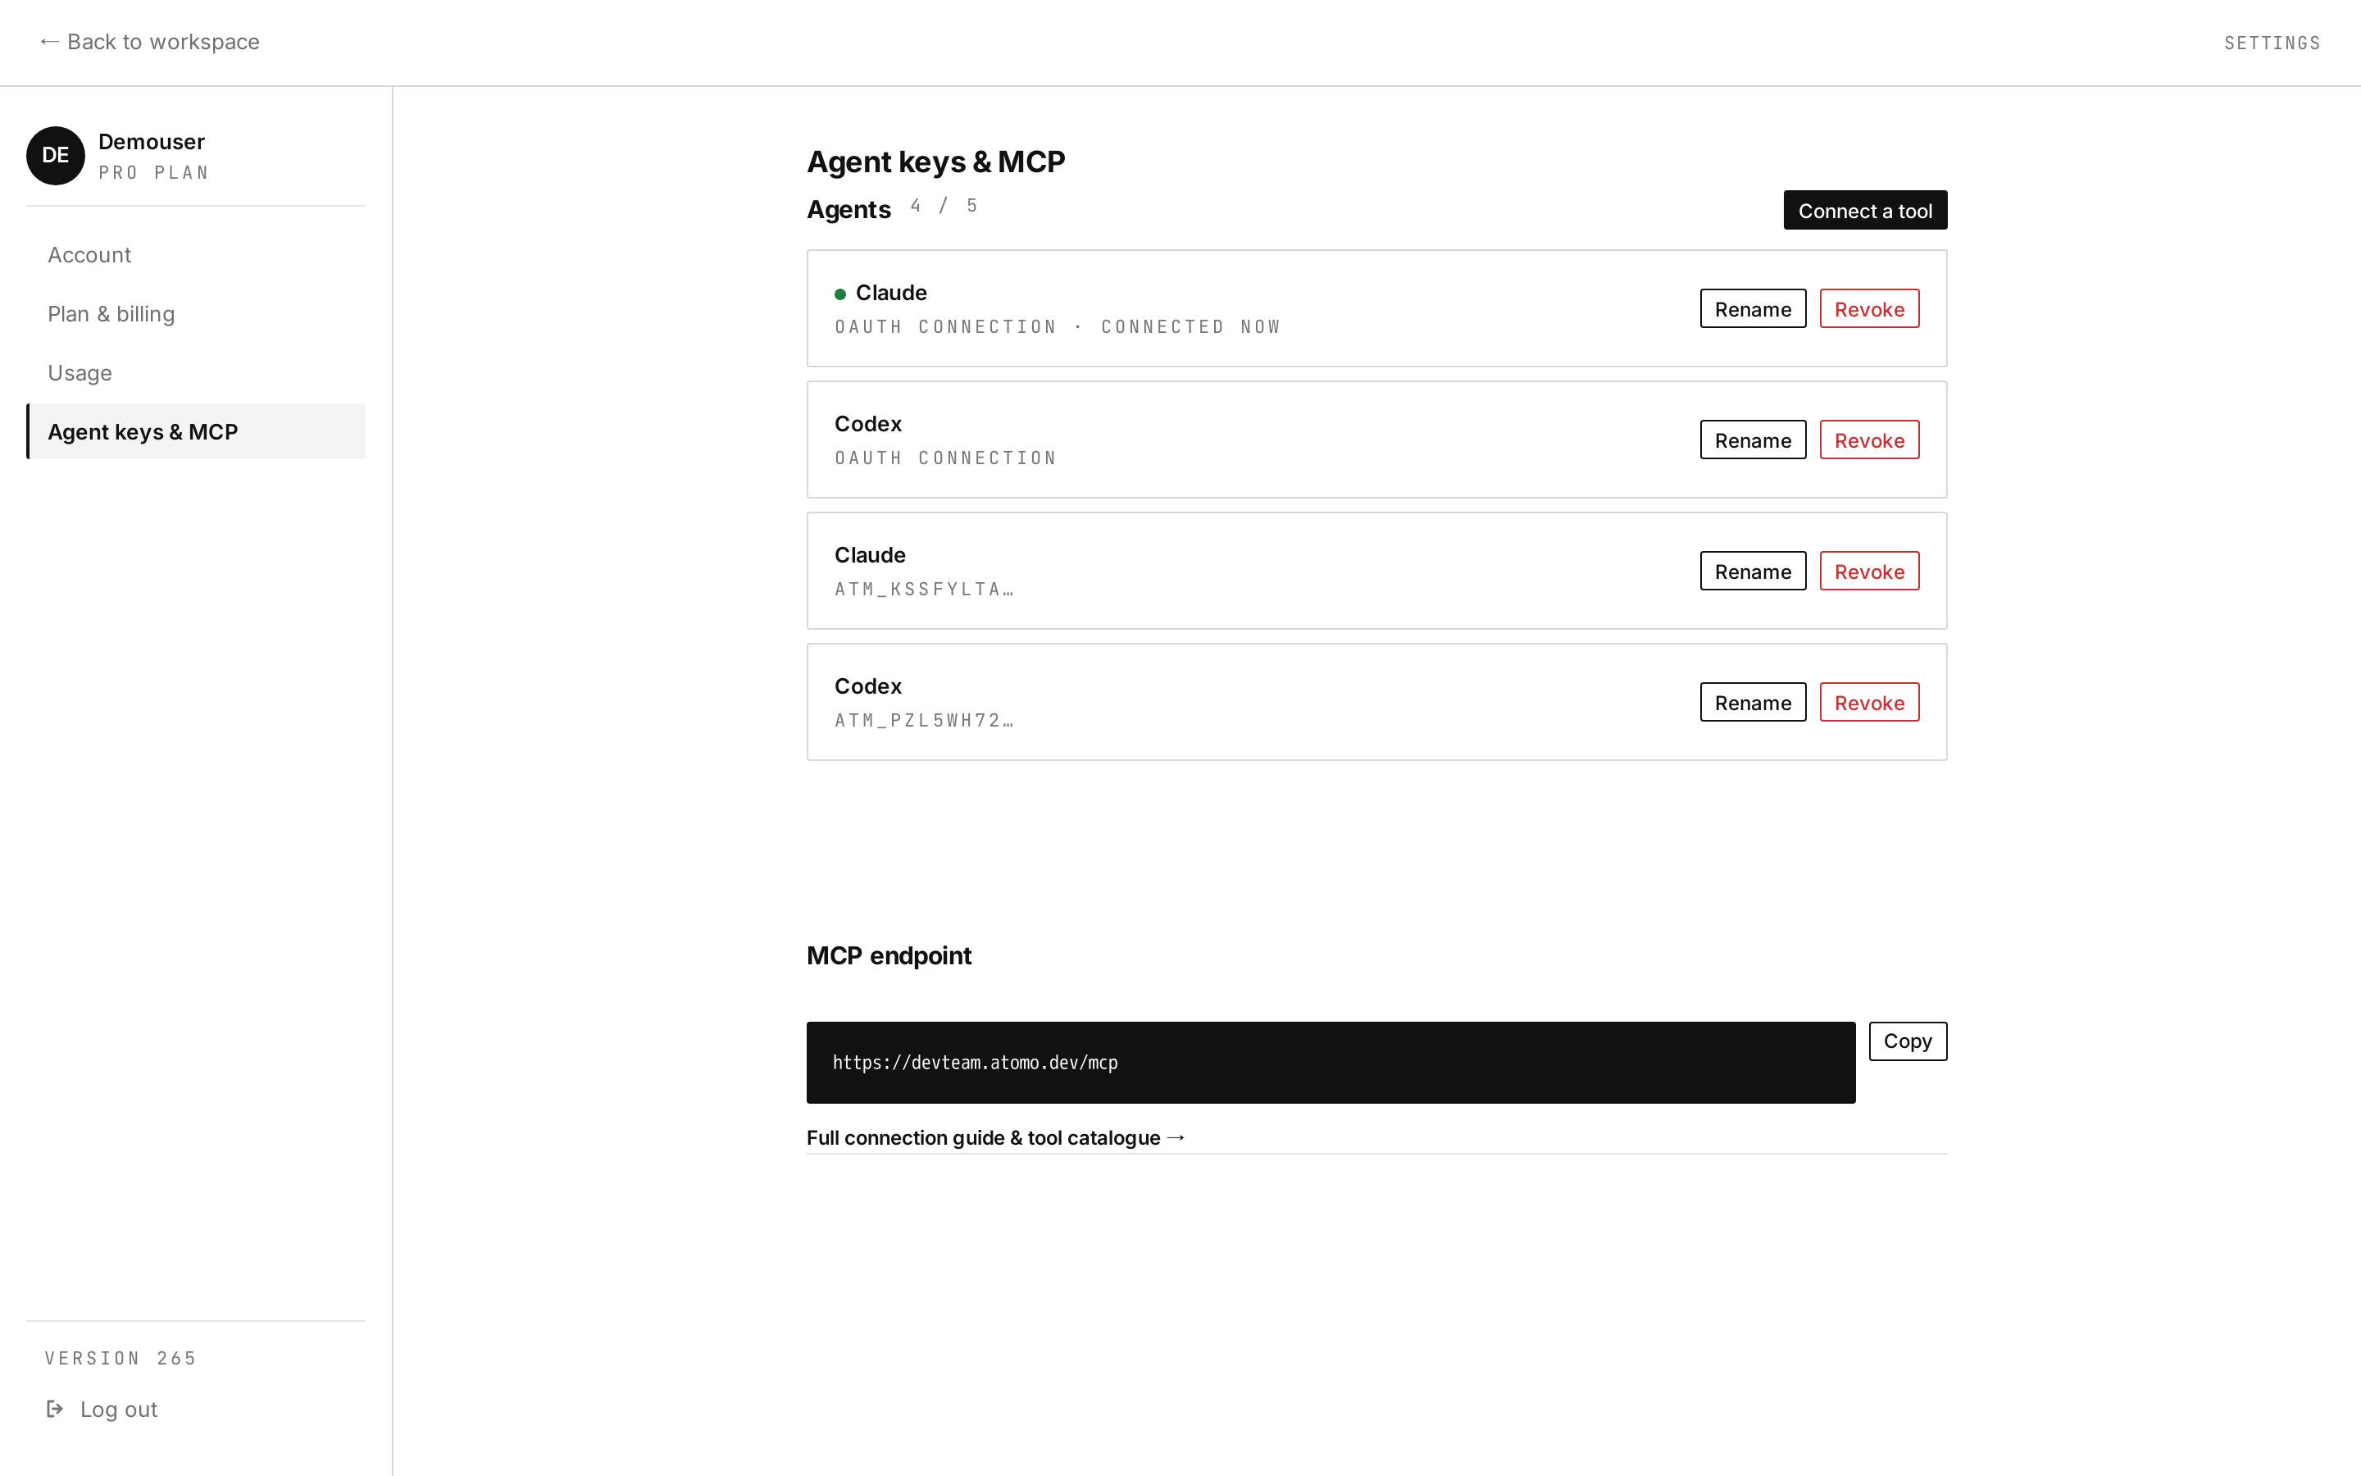Rename the Codex ATM_PZL5WH72 agent

(1752, 702)
